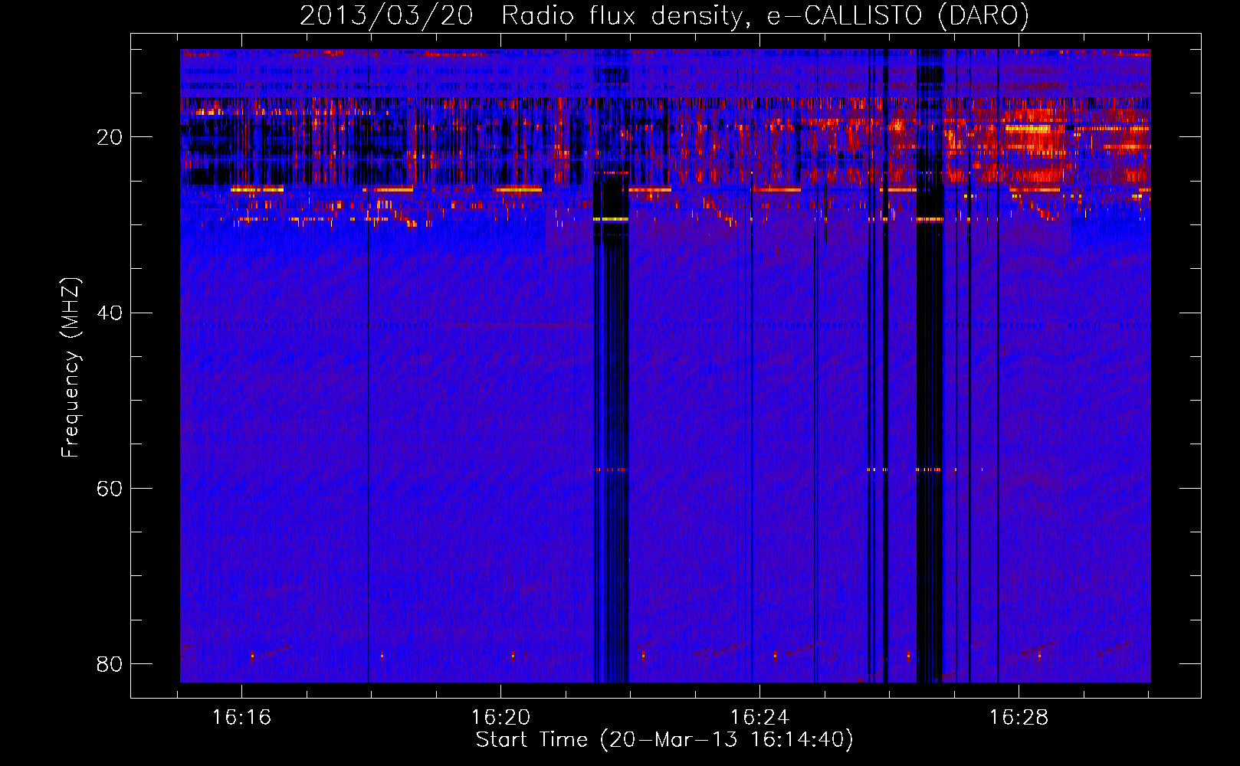1240x766 pixels.
Task: Click the 'Frequency (MHZ)' axis label
Action: (x=71, y=368)
